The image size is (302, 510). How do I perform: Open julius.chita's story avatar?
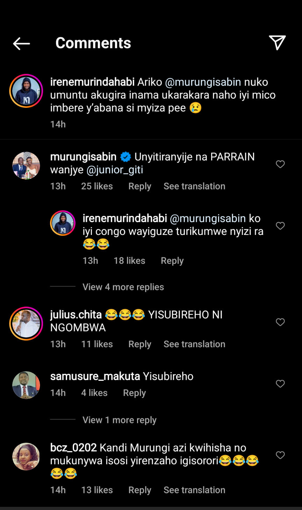coord(26,323)
